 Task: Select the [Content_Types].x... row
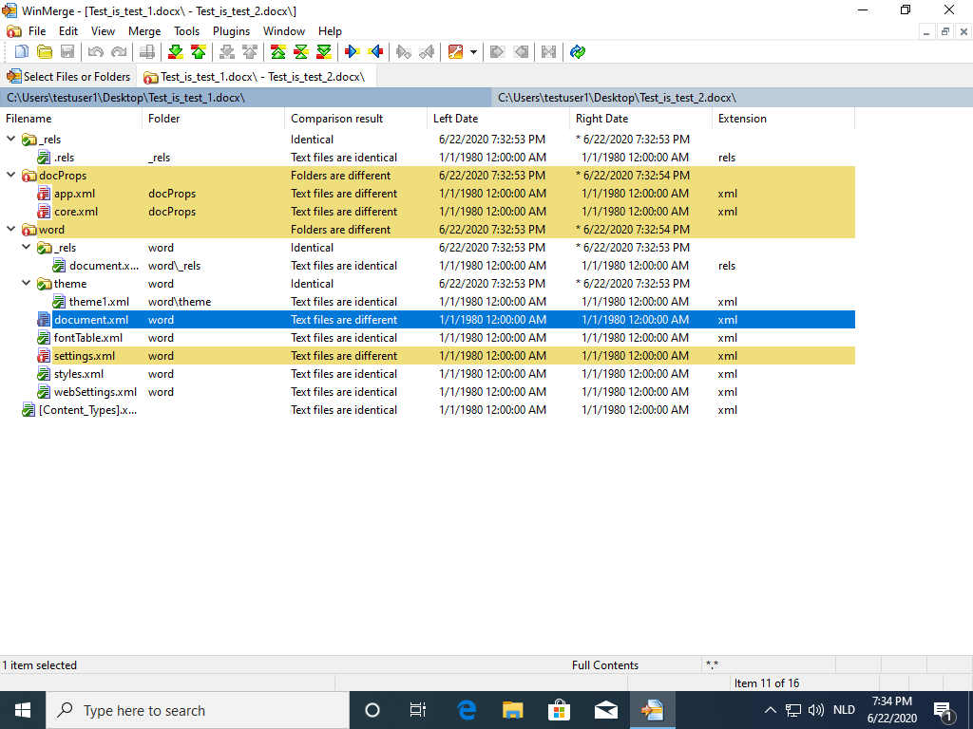pyautogui.click(x=428, y=410)
